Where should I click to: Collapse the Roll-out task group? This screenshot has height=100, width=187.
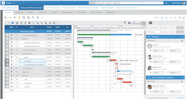(x=22, y=76)
